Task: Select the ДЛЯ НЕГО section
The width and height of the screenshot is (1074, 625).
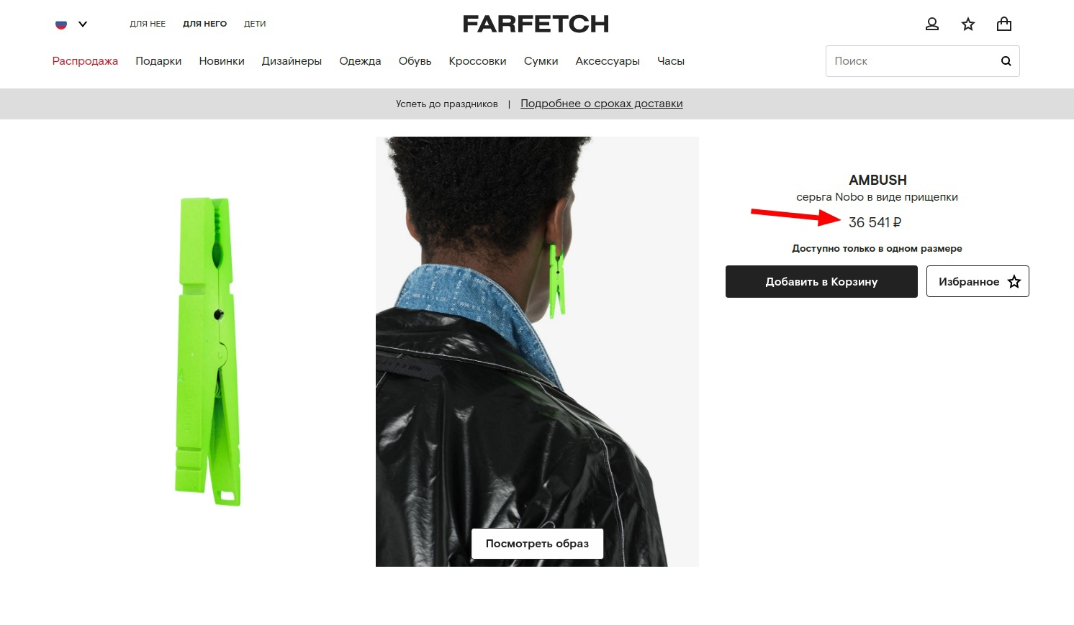Action: tap(204, 24)
